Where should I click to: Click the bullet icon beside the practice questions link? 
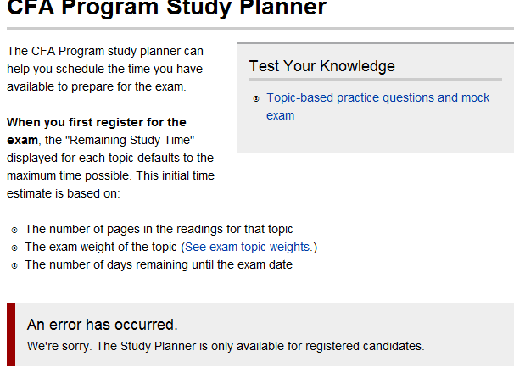tap(256, 99)
